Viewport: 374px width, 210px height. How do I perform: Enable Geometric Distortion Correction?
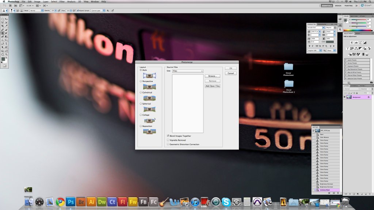[x=168, y=144]
